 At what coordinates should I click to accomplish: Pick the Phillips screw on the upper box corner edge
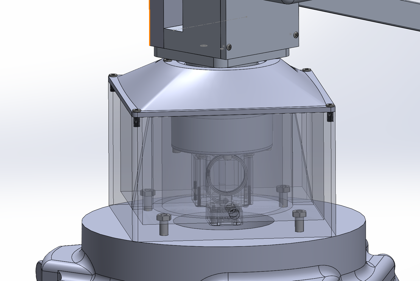coord(229,47)
